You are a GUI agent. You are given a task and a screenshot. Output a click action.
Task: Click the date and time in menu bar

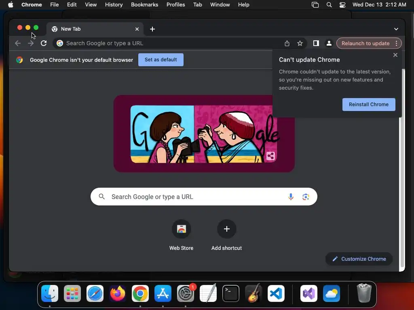pyautogui.click(x=379, y=4)
